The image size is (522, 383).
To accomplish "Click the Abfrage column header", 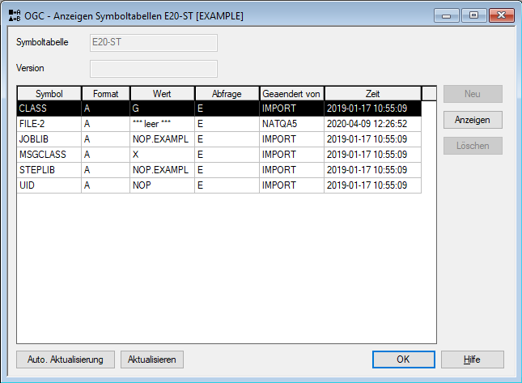I will coord(227,94).
